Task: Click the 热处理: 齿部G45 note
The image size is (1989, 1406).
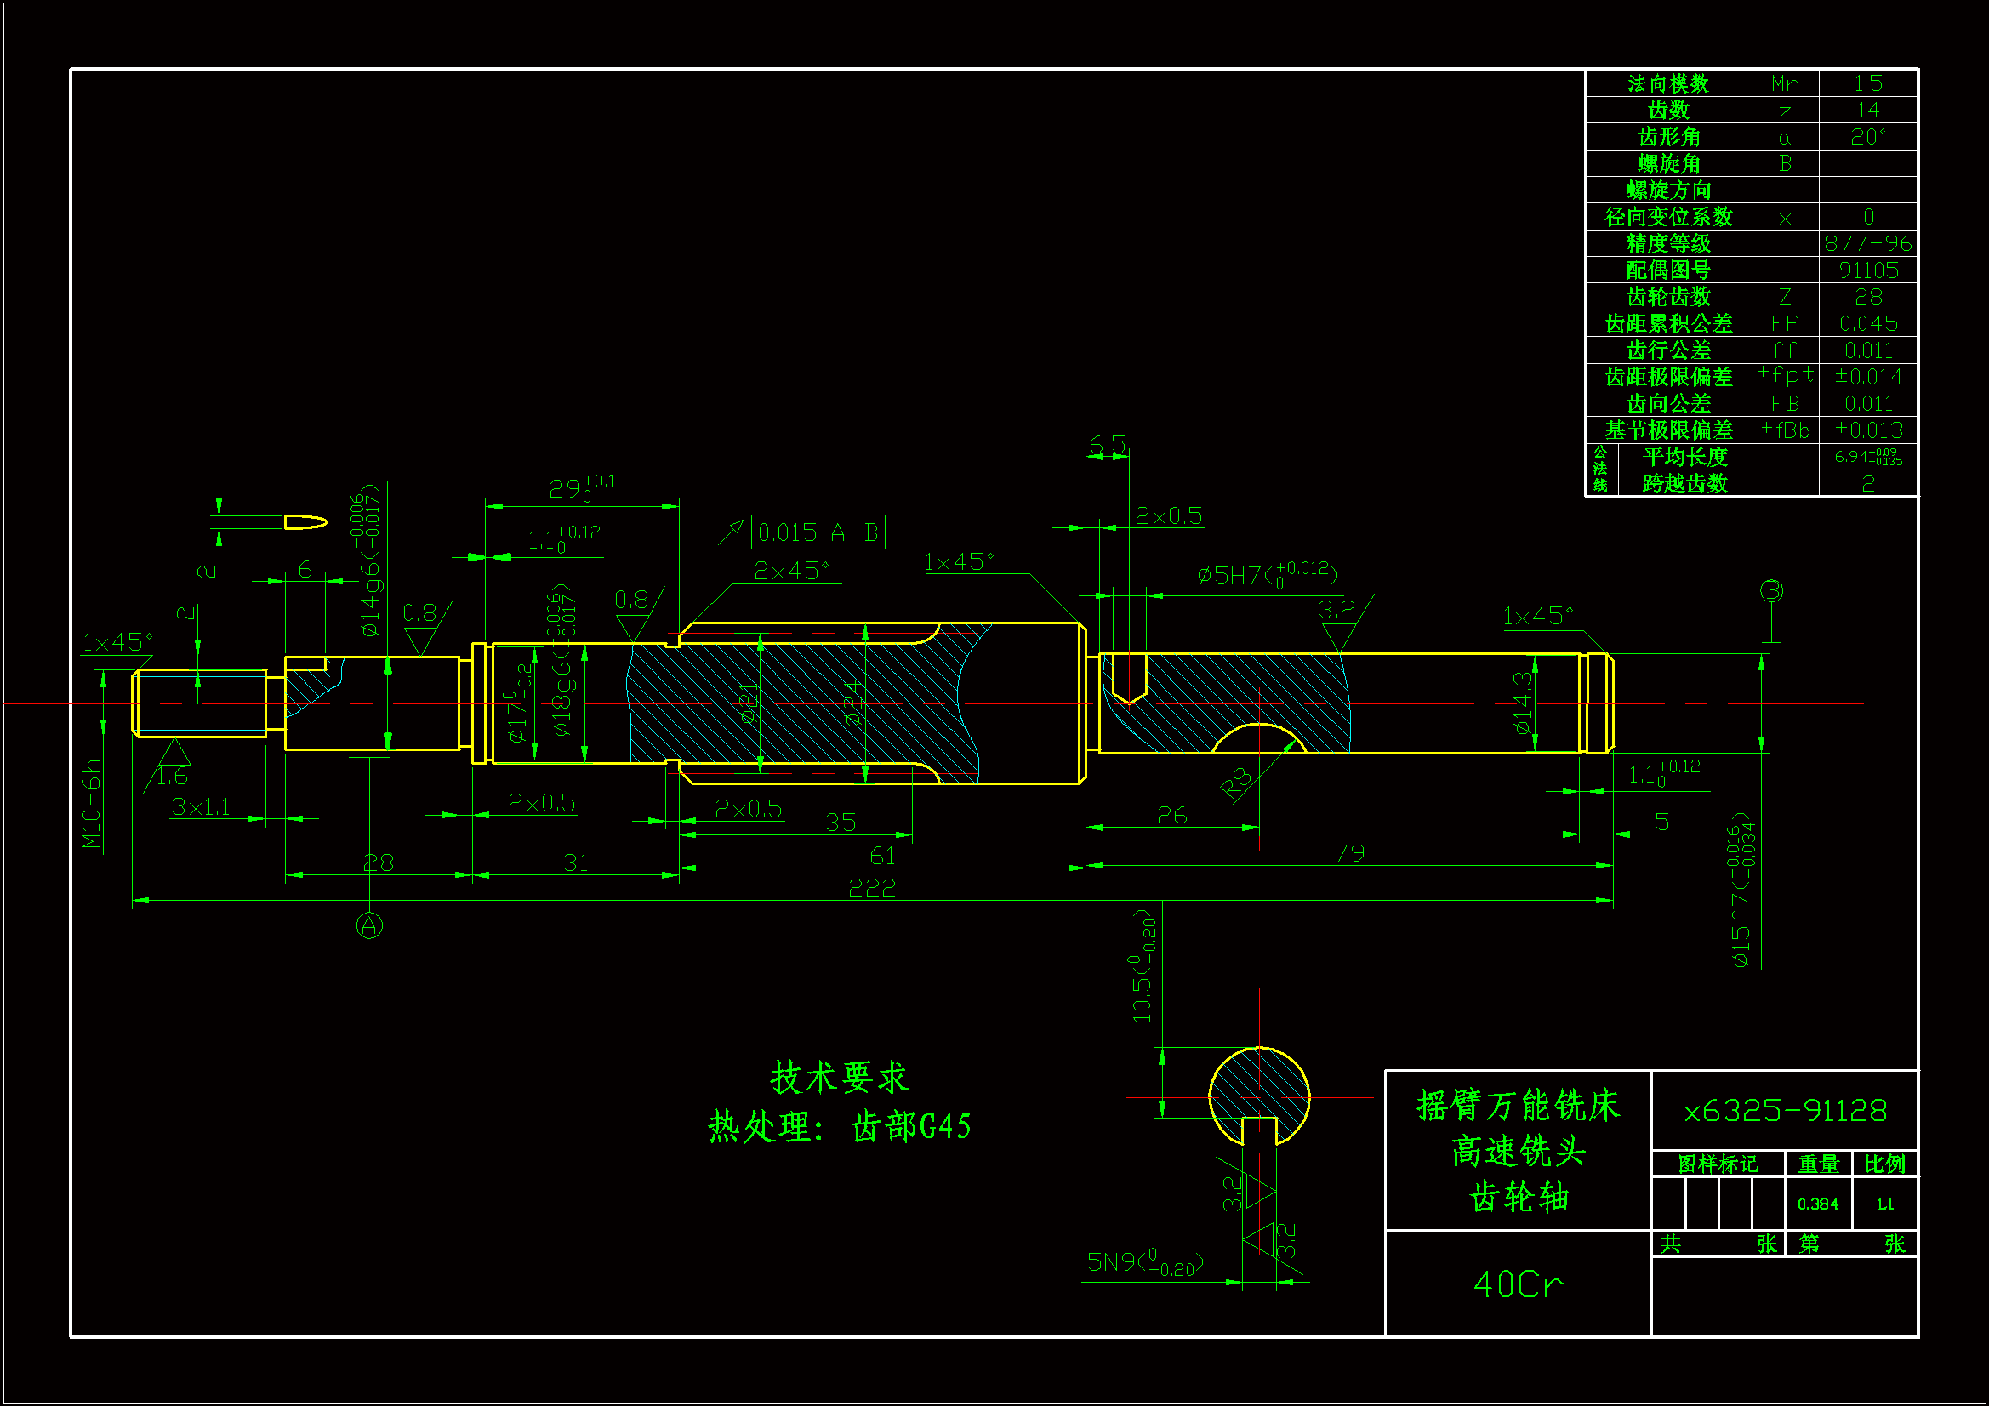Action: coord(839,1126)
